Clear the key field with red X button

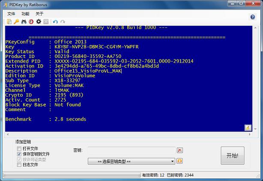tap(179, 150)
